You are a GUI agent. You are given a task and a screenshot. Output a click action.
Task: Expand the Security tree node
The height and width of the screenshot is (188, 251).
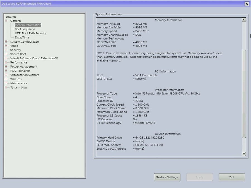6,50
